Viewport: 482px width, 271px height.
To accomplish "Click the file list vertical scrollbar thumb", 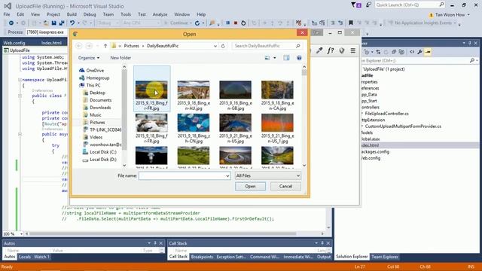I will [304, 72].
